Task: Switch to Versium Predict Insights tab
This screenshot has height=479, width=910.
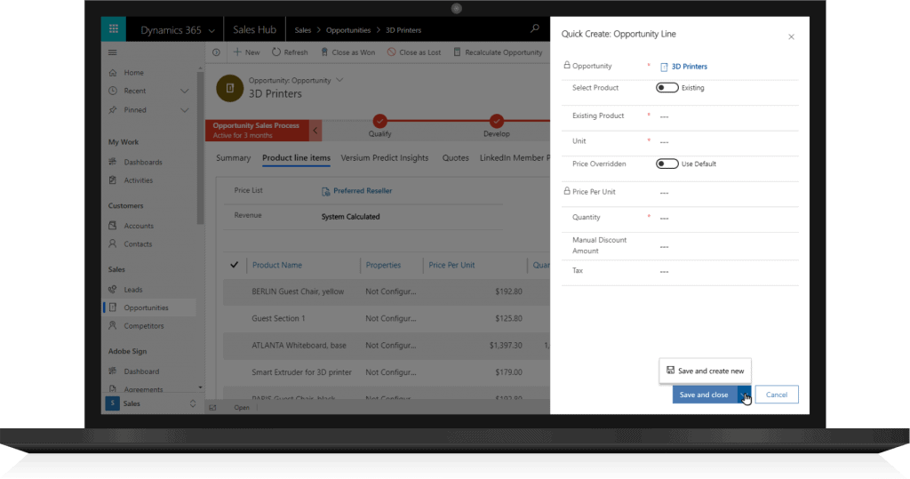Action: (384, 158)
